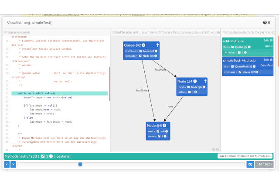Screen dimensions: 279x186
Task: Click the 'lastNode' arrow label in diagram
Action: pos(142,90)
